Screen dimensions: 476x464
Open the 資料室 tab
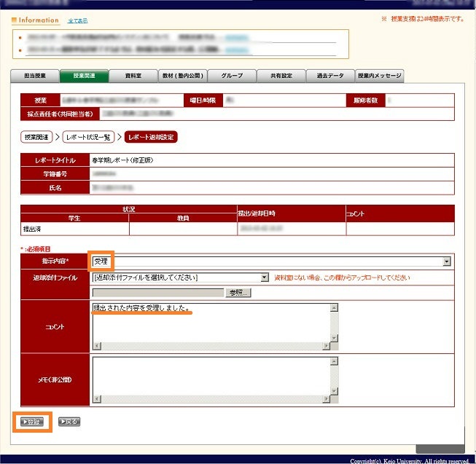(133, 76)
